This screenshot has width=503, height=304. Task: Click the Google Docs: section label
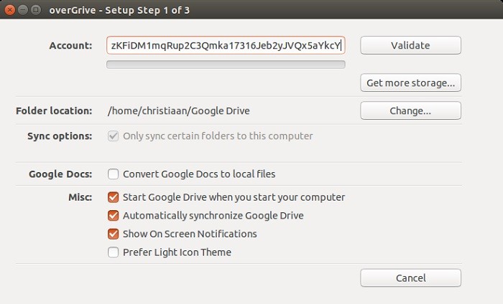[x=60, y=174]
